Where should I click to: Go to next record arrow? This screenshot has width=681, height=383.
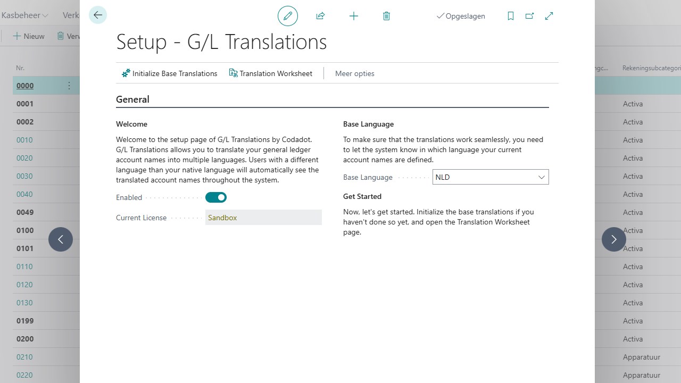tap(614, 239)
